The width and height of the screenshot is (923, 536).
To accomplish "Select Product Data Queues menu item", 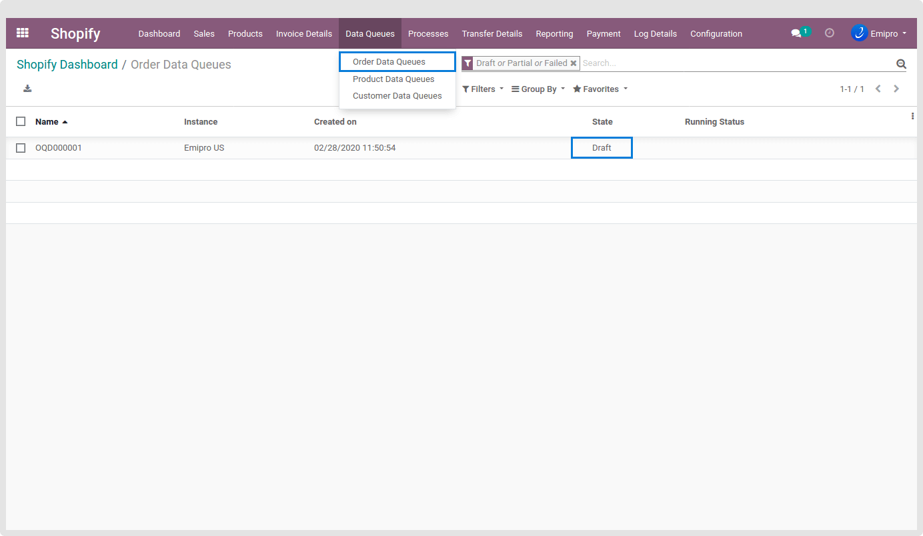I will tap(393, 79).
